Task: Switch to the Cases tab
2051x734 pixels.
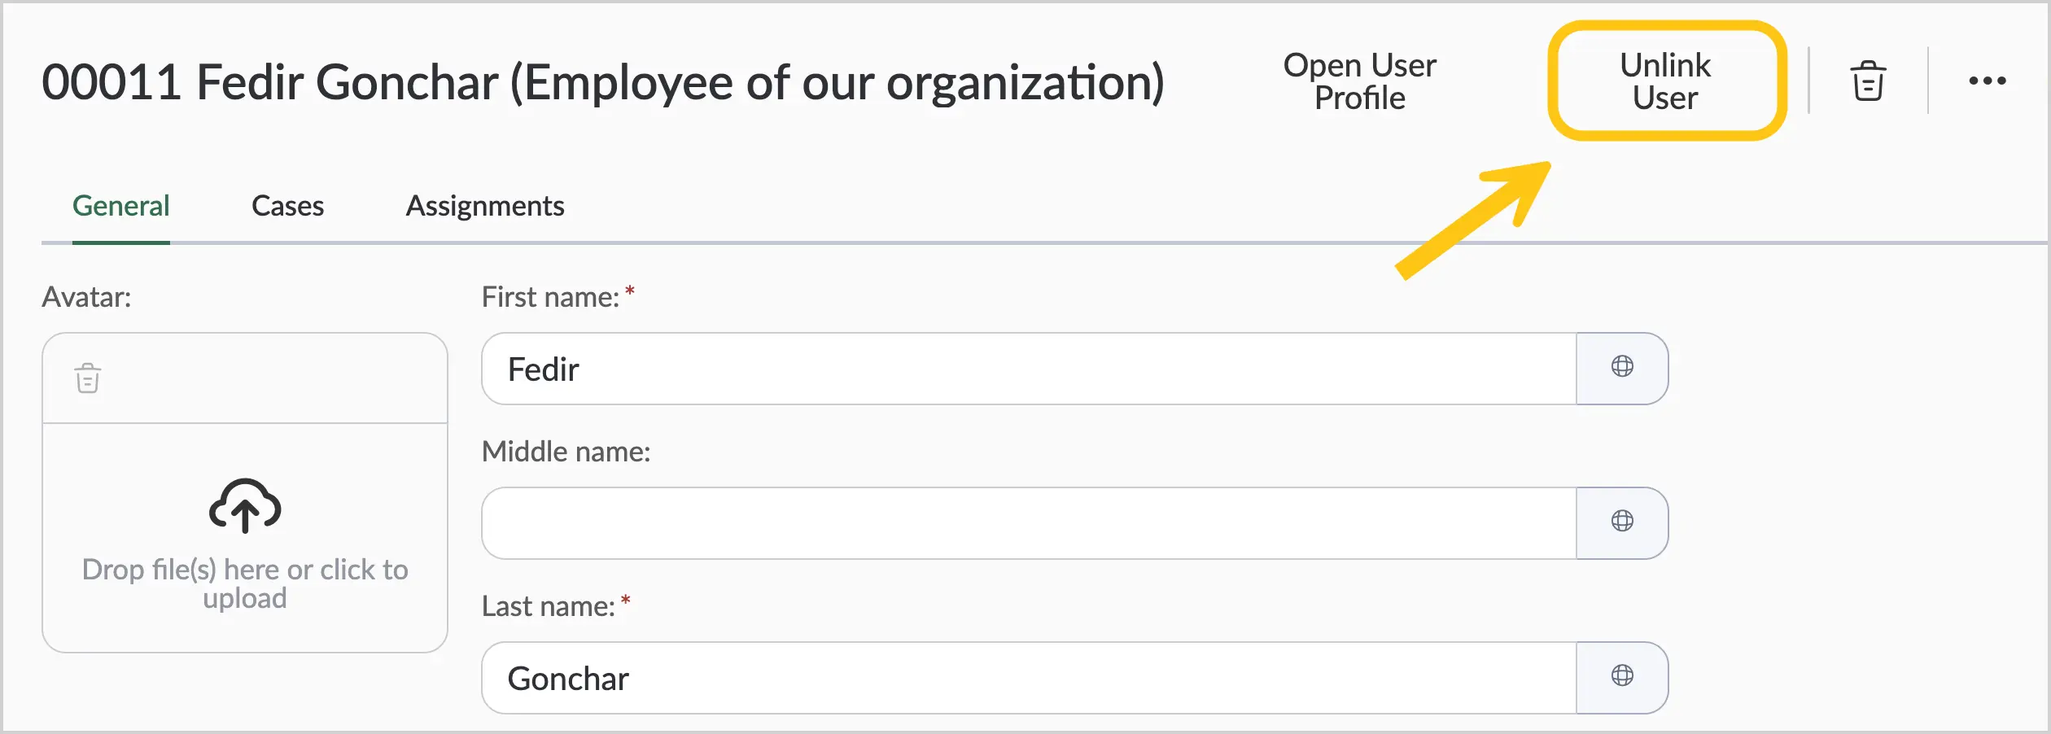Action: click(287, 206)
